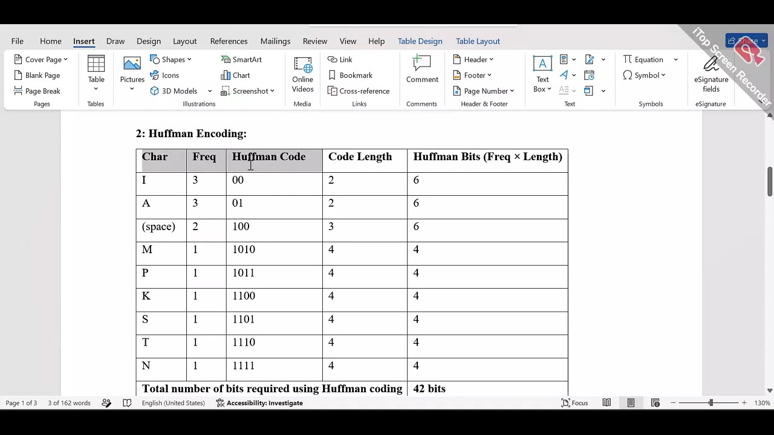This screenshot has height=435, width=774.
Task: Click zoom out minus button
Action: (x=673, y=403)
